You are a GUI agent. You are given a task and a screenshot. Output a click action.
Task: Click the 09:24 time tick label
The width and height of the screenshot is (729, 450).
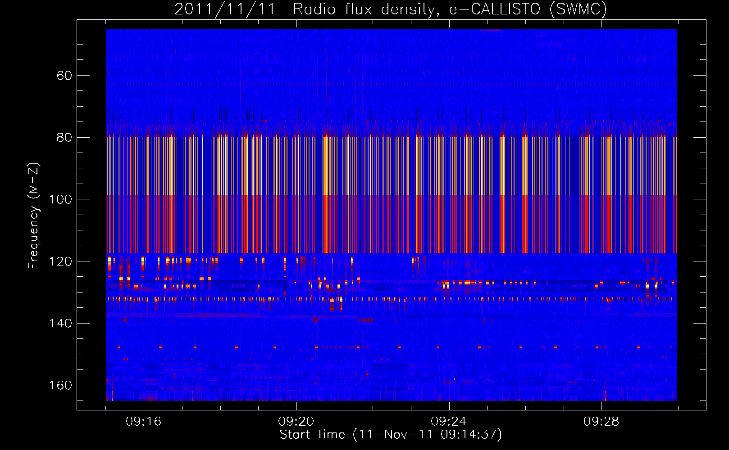click(x=449, y=422)
